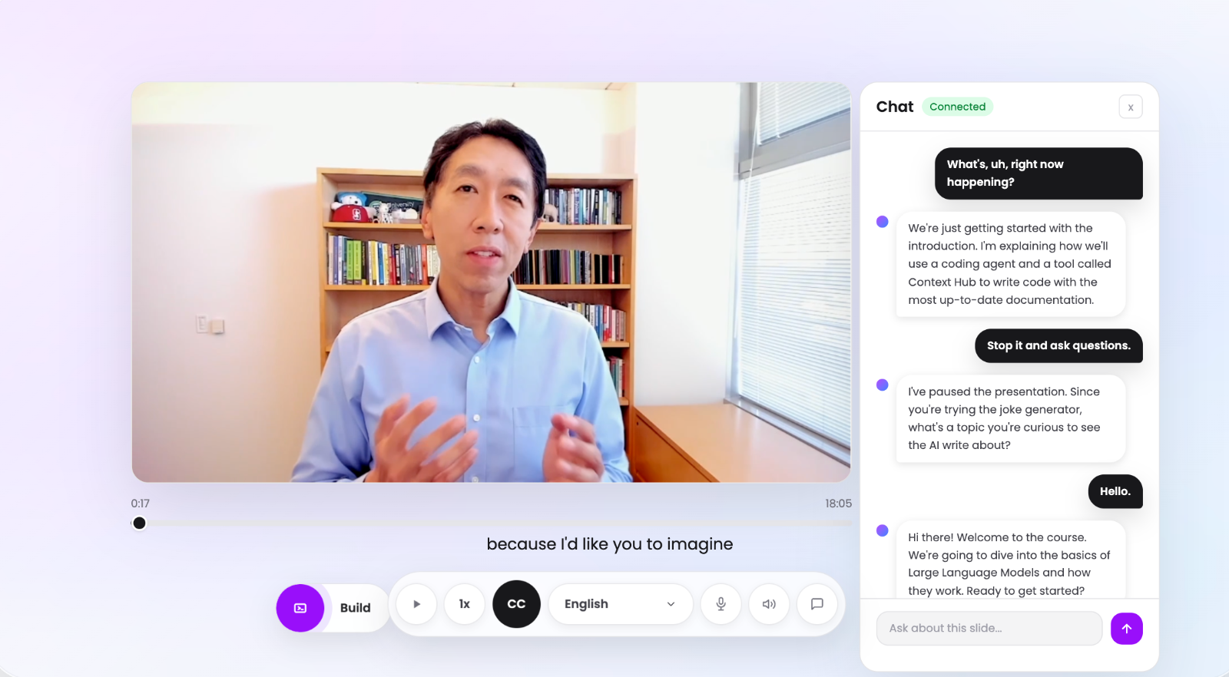Click the video timeline track
Viewport: 1229px width, 677px height.
click(x=492, y=523)
